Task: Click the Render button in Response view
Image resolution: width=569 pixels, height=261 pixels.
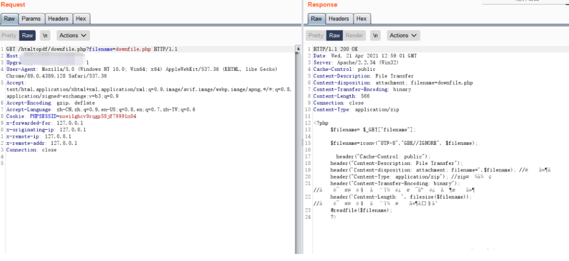Action: click(x=355, y=36)
